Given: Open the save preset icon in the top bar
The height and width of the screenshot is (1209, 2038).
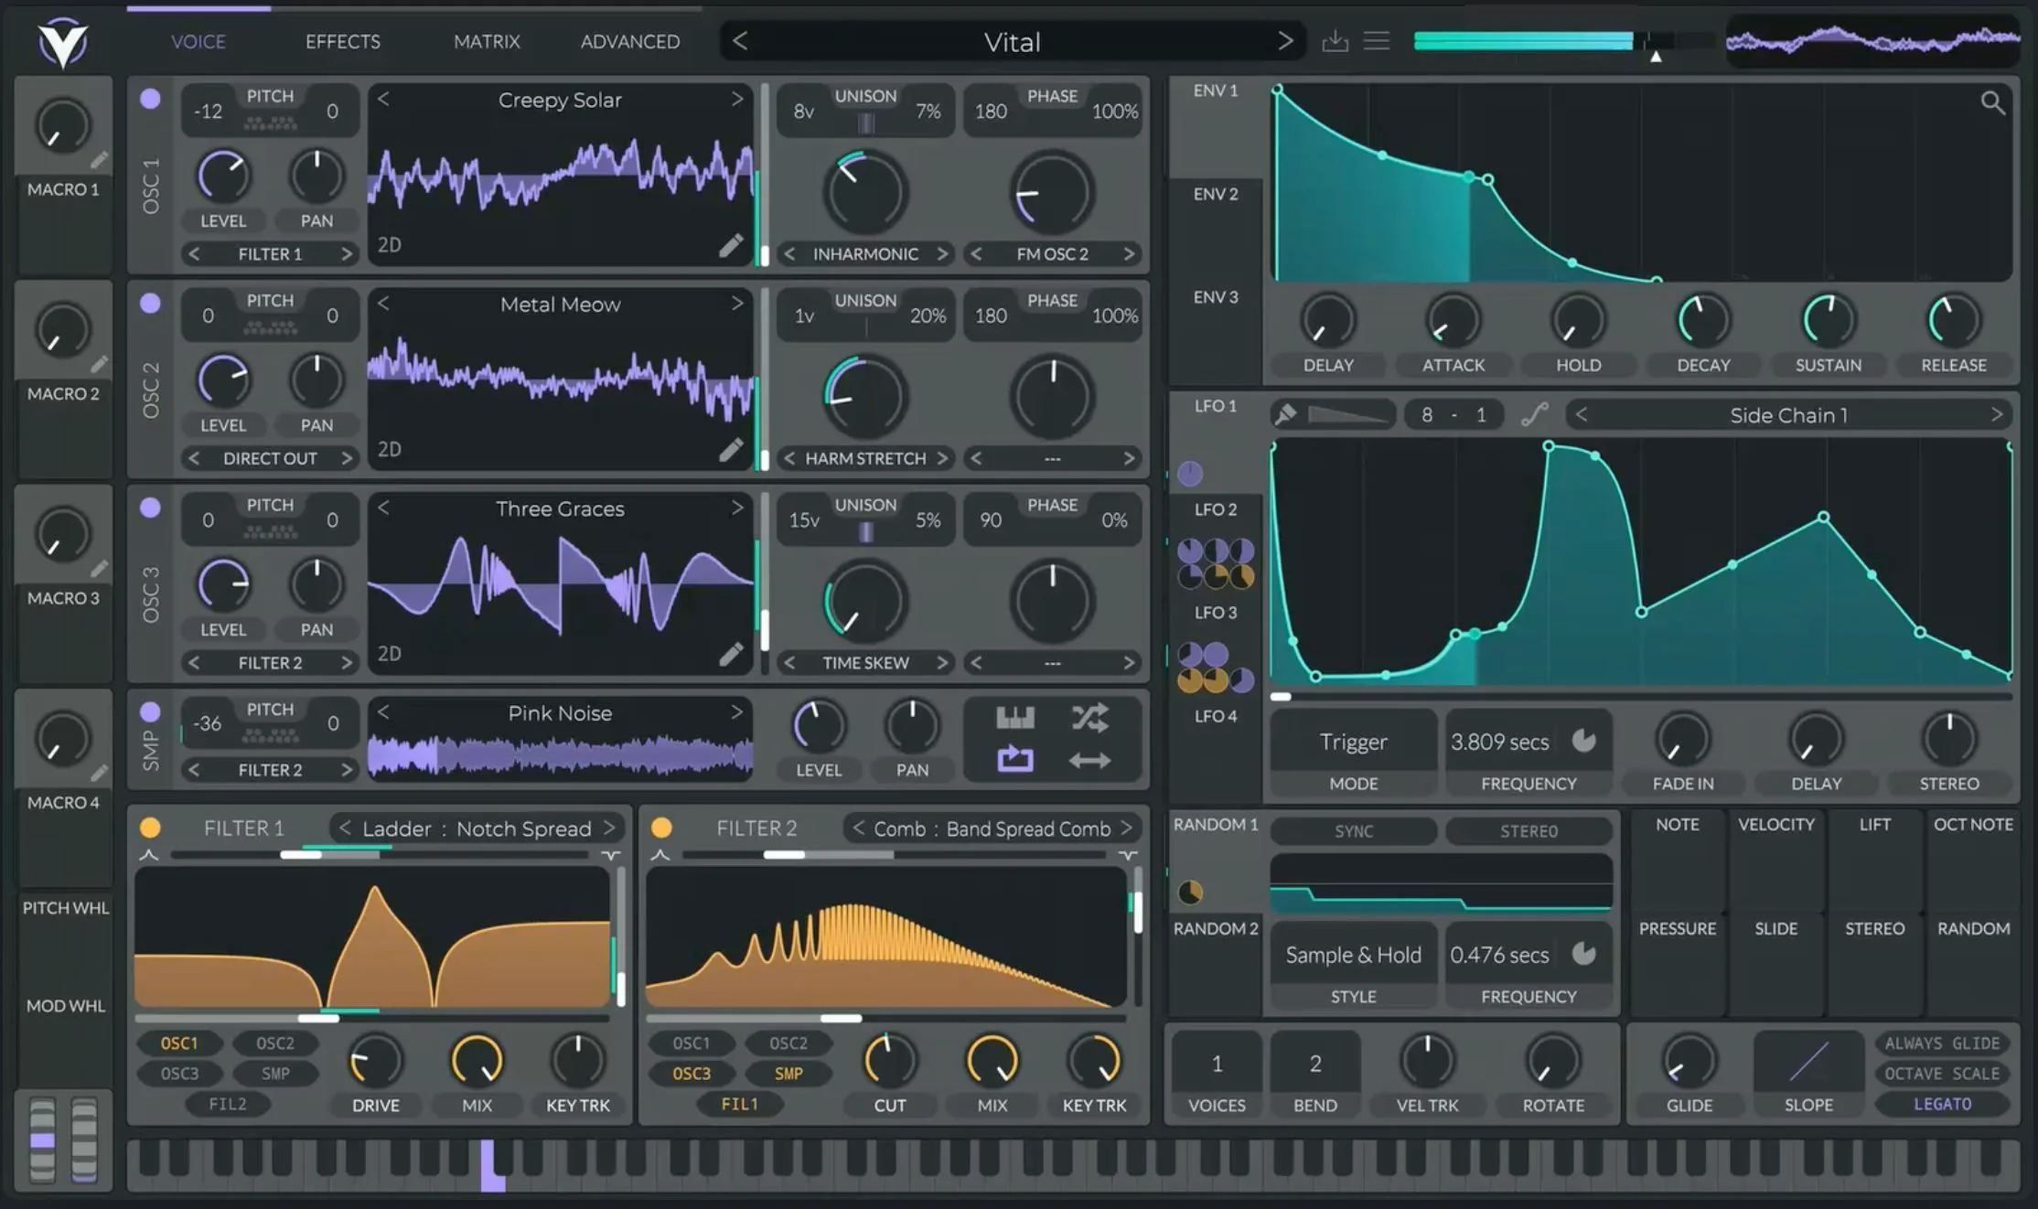Looking at the screenshot, I should [1336, 40].
